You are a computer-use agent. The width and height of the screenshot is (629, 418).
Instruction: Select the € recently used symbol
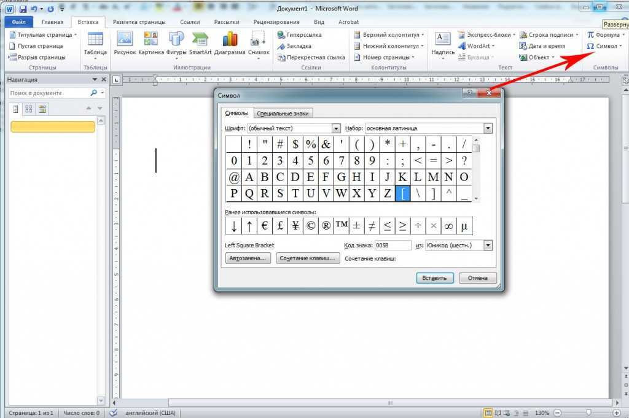coord(264,226)
